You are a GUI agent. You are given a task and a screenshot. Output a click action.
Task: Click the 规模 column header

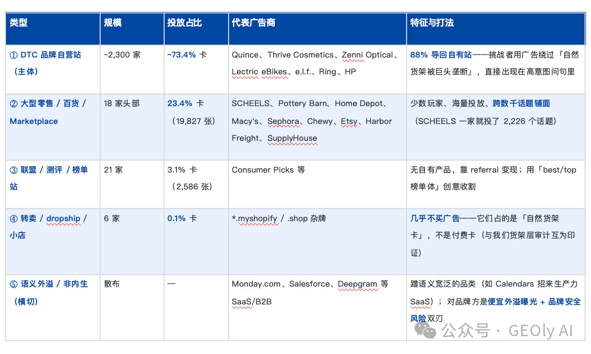pyautogui.click(x=132, y=29)
